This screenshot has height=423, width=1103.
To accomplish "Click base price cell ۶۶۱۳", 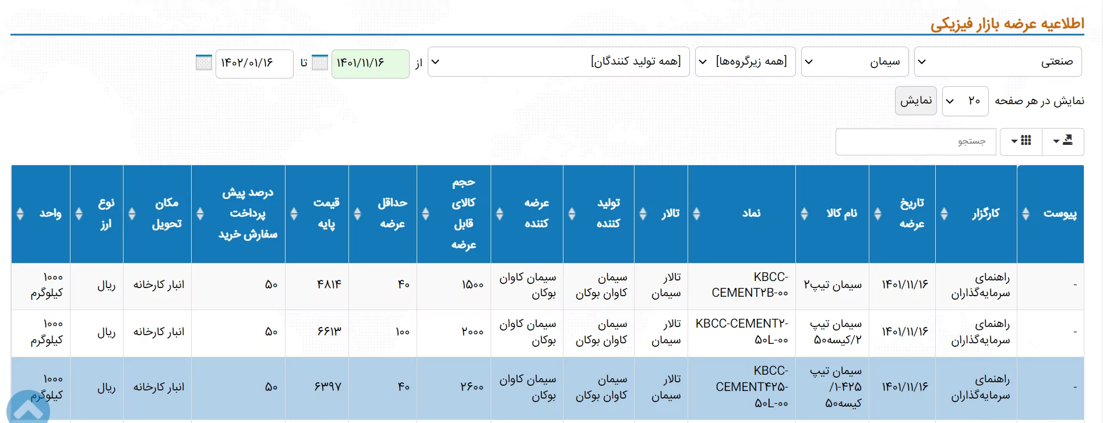I will tap(317, 332).
